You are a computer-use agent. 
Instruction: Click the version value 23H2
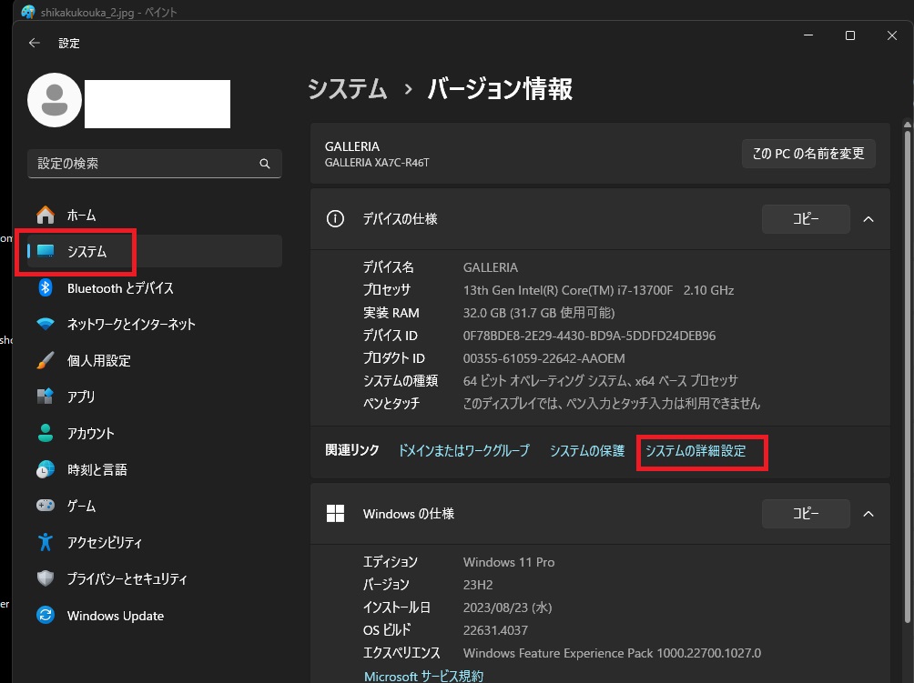pos(478,585)
